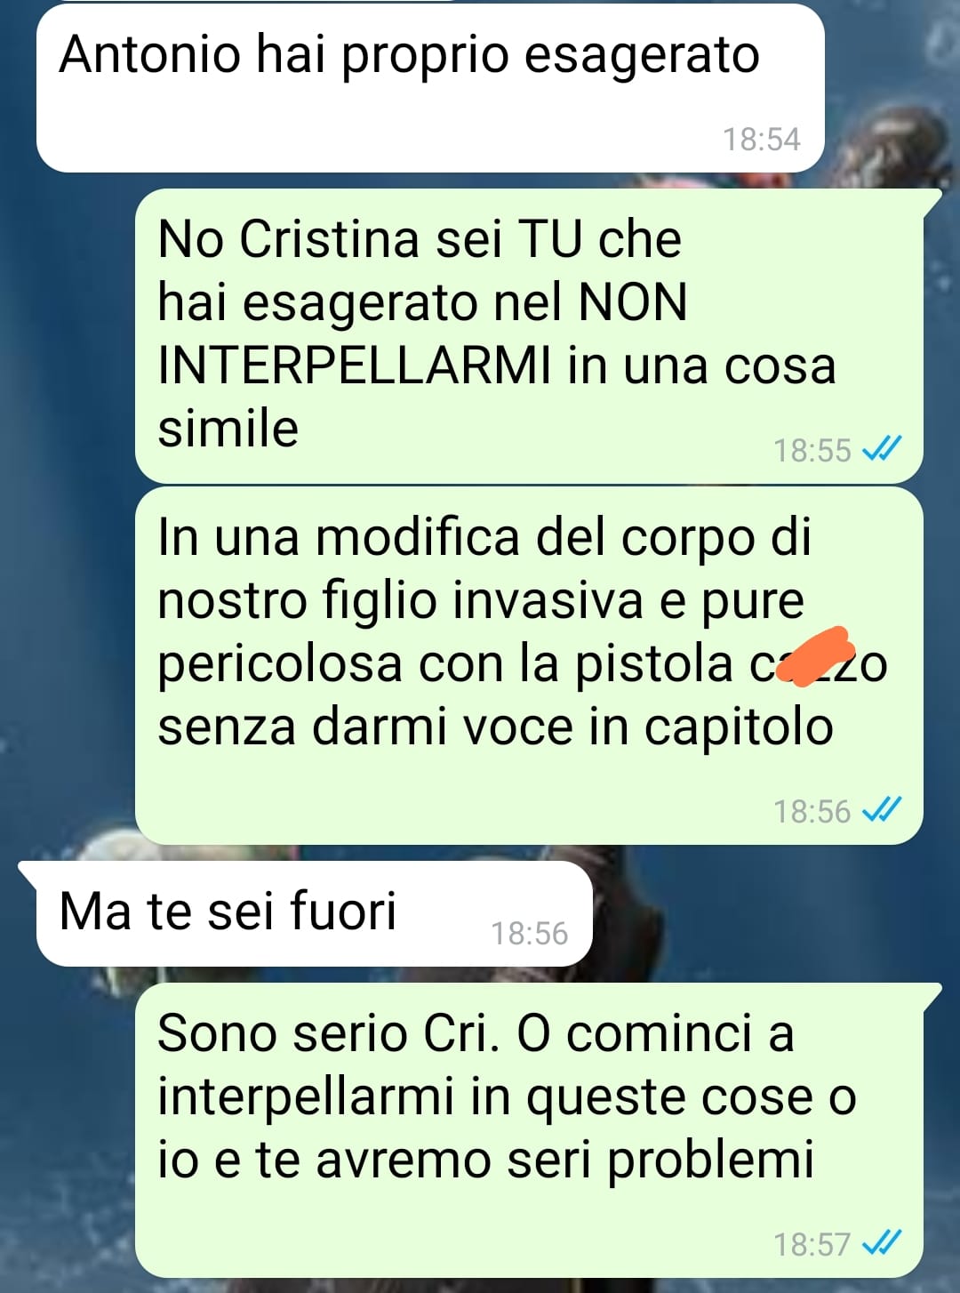Tap the 18:55 timestamp on the sent message

click(x=812, y=450)
